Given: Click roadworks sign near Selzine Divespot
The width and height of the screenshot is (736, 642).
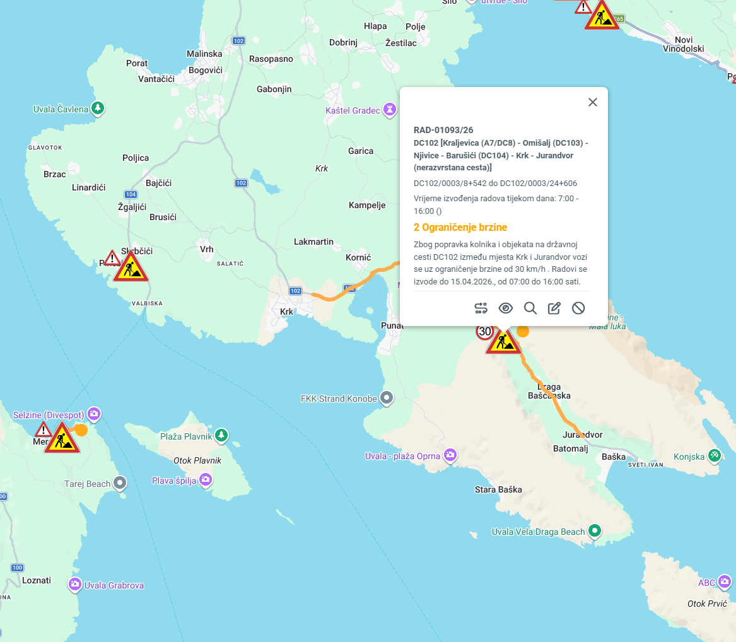Looking at the screenshot, I should click(x=62, y=440).
